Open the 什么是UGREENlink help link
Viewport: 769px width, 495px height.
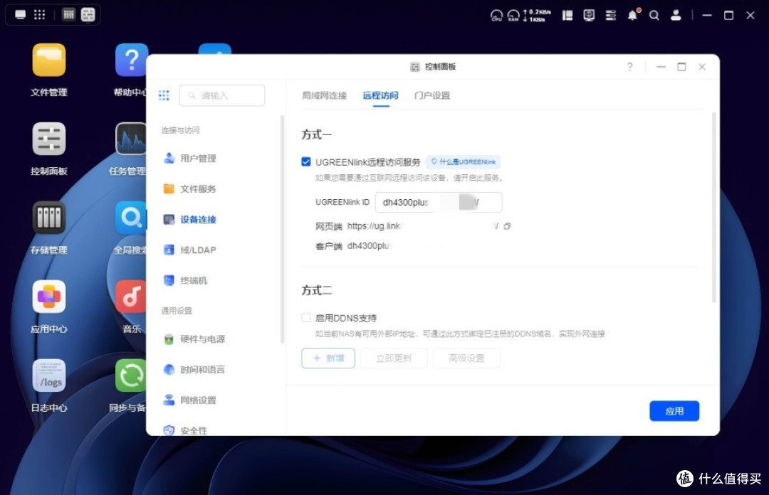(x=463, y=161)
